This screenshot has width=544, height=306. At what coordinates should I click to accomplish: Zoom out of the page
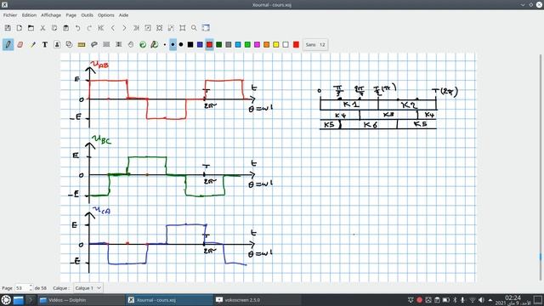pos(148,28)
